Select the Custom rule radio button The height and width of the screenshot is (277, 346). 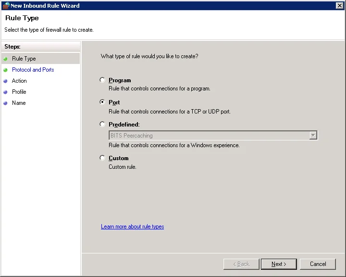(102, 158)
